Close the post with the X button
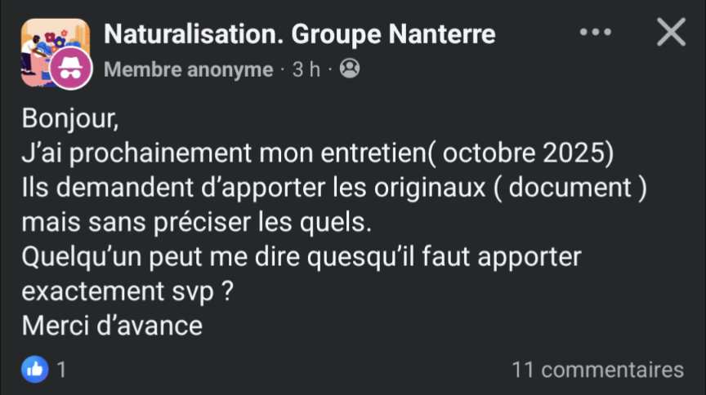 [x=671, y=33]
